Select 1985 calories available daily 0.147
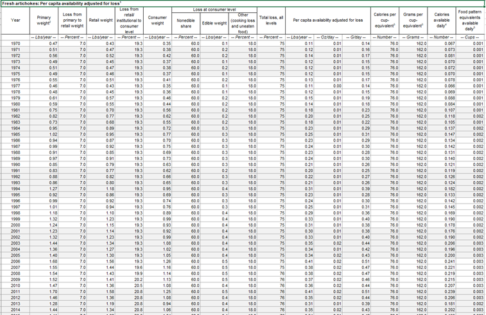 [442, 134]
